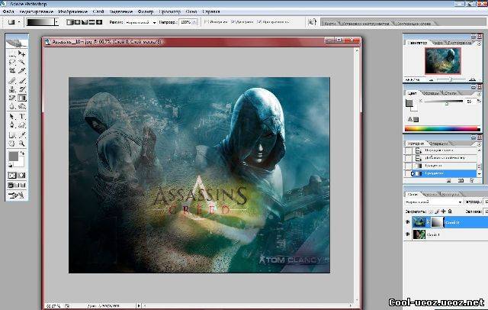Open the File Browser icon in options bar
Image resolution: width=488 pixels, height=310 pixels.
pyautogui.click(x=312, y=22)
